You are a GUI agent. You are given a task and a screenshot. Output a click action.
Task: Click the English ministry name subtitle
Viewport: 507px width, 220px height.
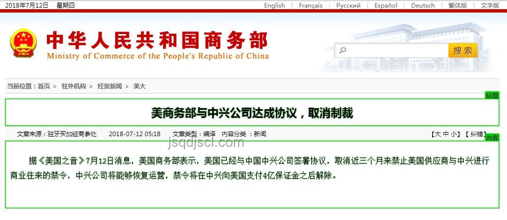158,56
